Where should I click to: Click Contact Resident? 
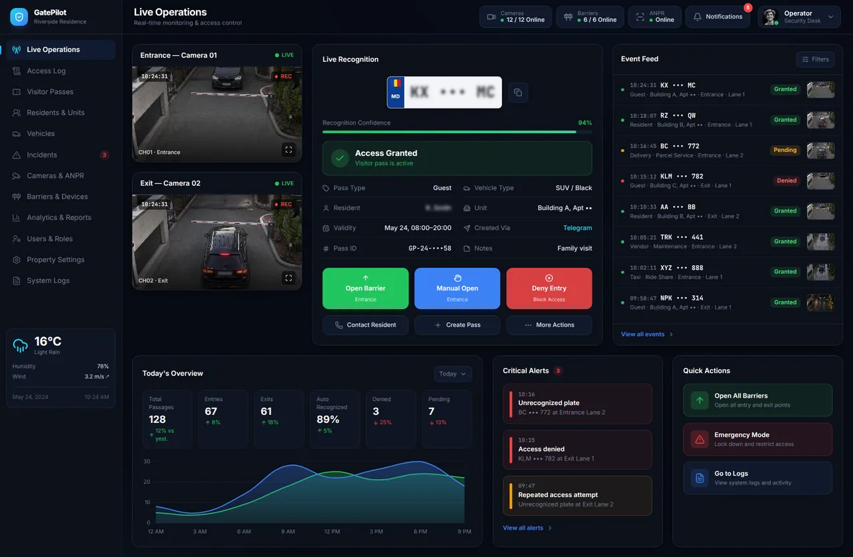[x=365, y=325]
